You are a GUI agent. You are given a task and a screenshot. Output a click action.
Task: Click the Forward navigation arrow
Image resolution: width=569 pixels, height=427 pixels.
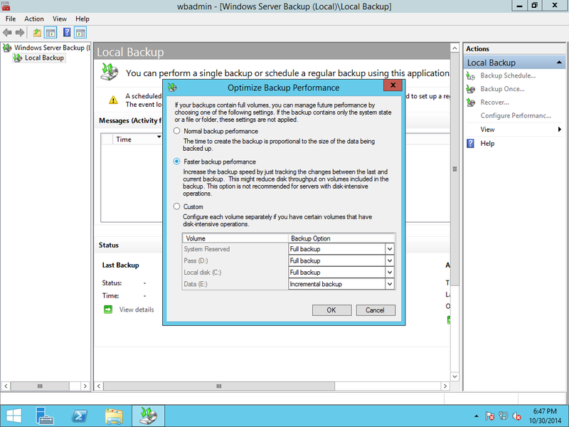click(19, 32)
